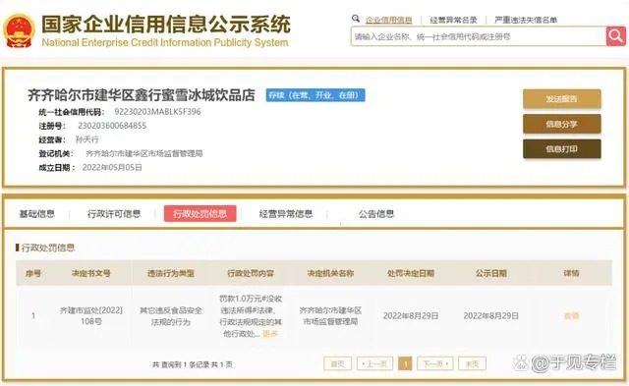Click the 下一页 pagination button
The width and height of the screenshot is (629, 386).
(x=435, y=364)
